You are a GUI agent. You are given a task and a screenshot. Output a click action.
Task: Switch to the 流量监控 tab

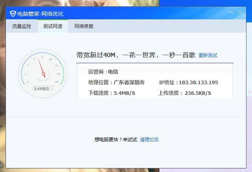click(22, 26)
